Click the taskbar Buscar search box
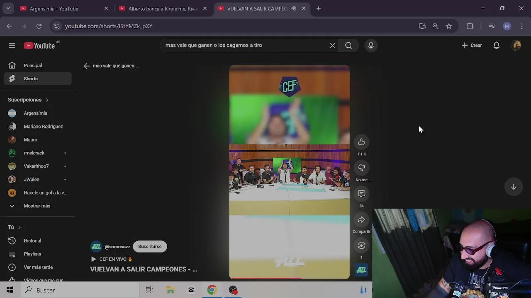The width and height of the screenshot is (531, 298). pyautogui.click(x=79, y=290)
